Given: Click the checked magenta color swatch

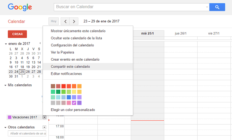Looking at the screenshot, I should tap(74, 103).
